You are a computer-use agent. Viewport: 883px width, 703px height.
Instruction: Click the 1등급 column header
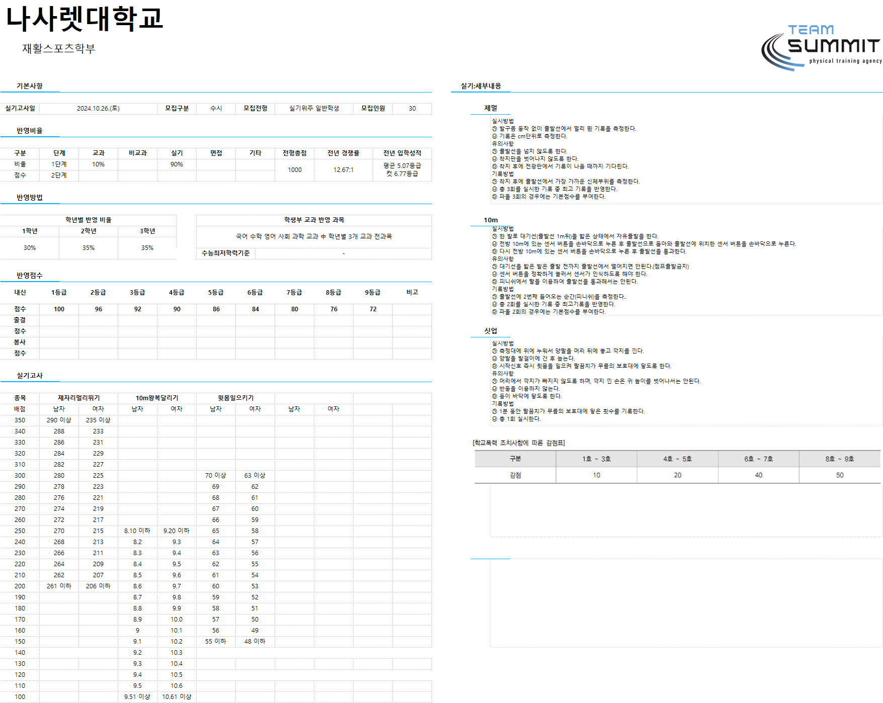pyautogui.click(x=59, y=293)
